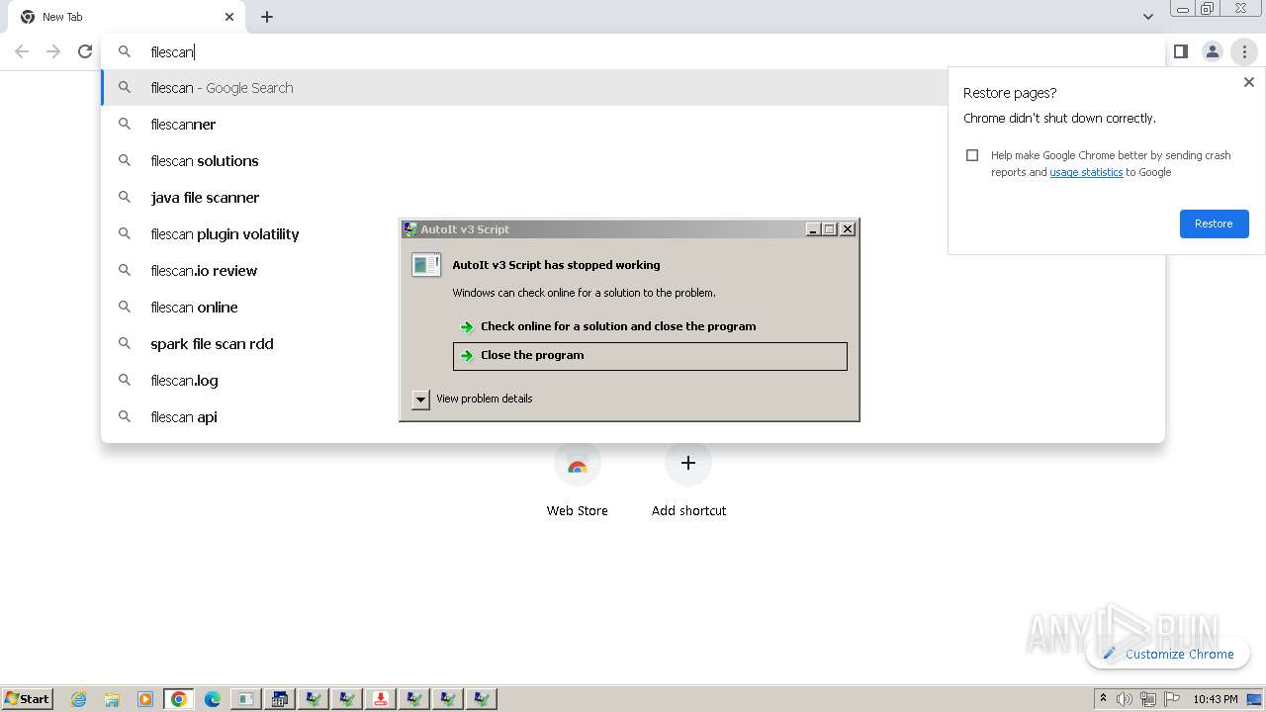Click the 10:43 PM clock
Screen dimensions: 1266x712
pyautogui.click(x=1216, y=699)
